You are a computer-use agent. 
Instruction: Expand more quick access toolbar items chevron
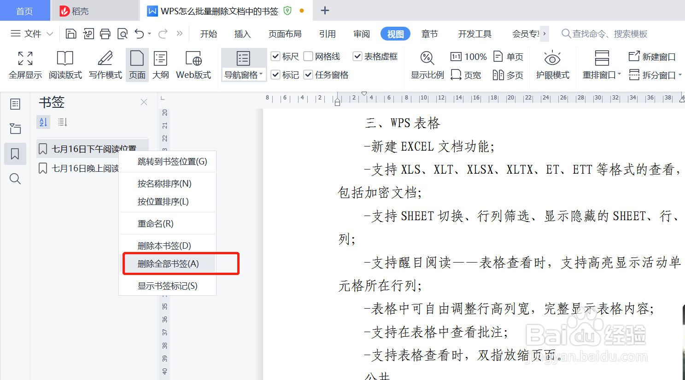(180, 34)
